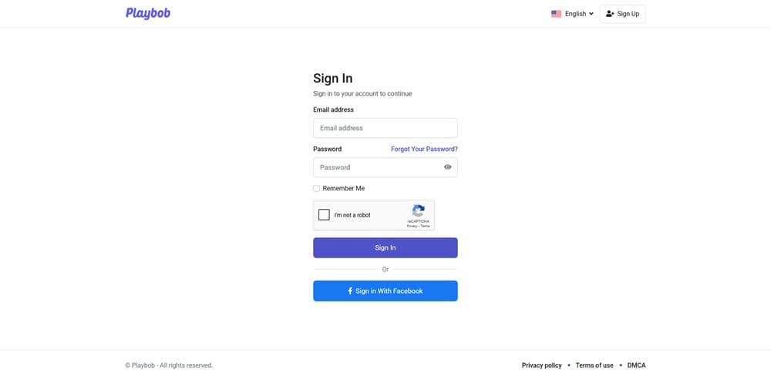Click the reCAPTCHA logo icon

(x=418, y=210)
